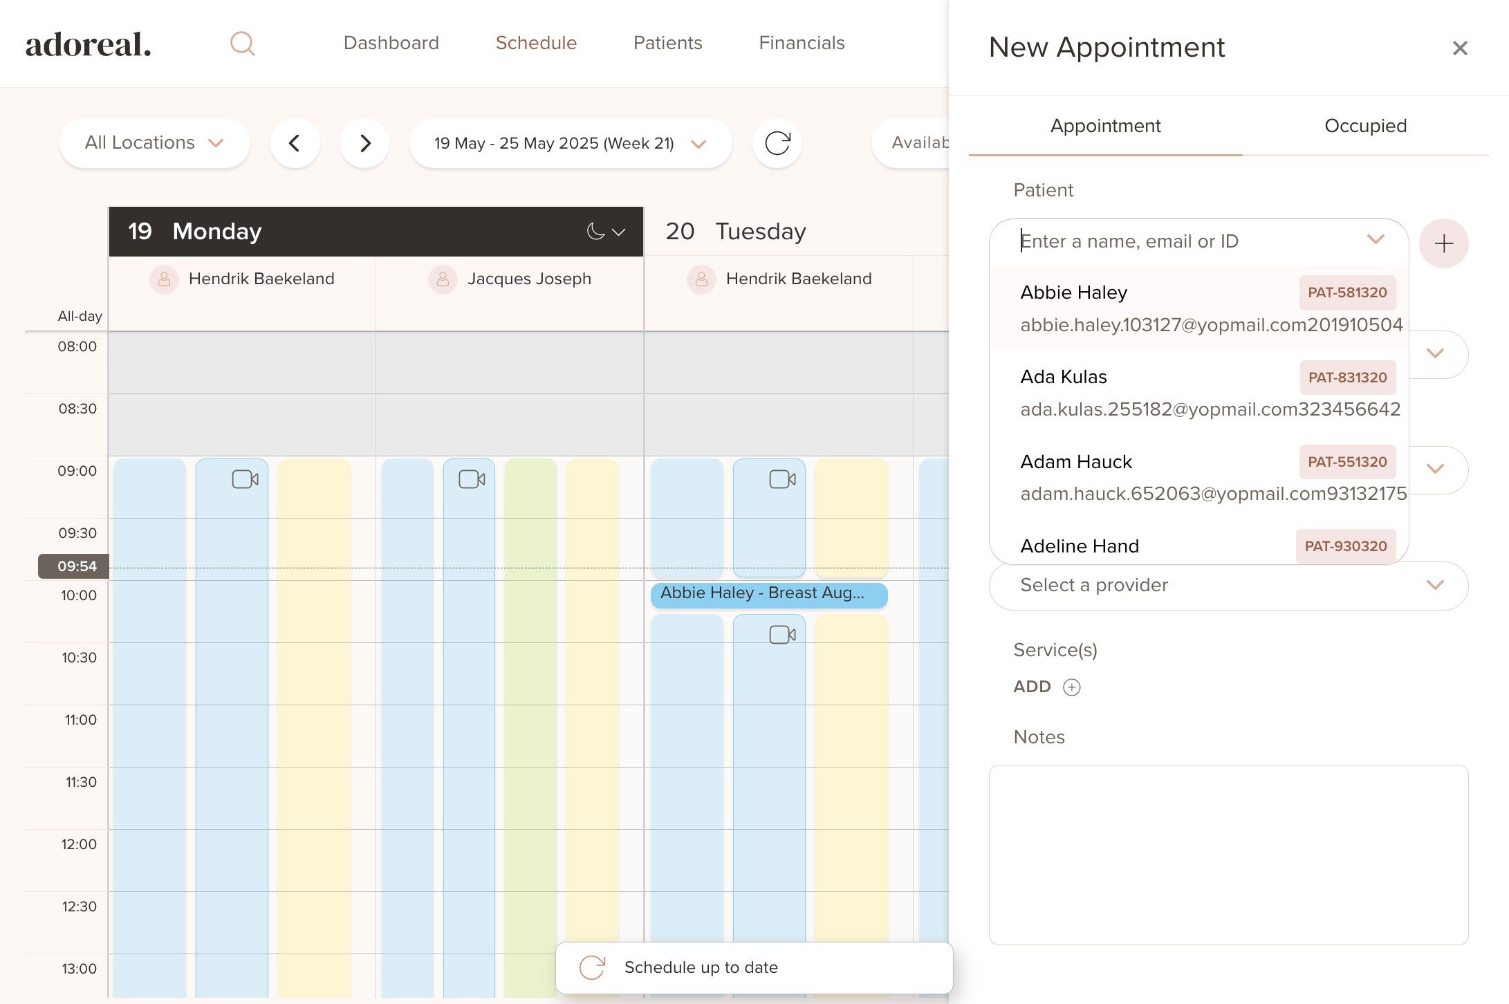Click the add service plus circle icon
Image resolution: width=1509 pixels, height=1004 pixels.
pos(1071,687)
